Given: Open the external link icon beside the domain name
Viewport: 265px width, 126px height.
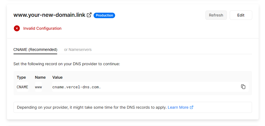Looking at the screenshot, I should click(x=89, y=15).
